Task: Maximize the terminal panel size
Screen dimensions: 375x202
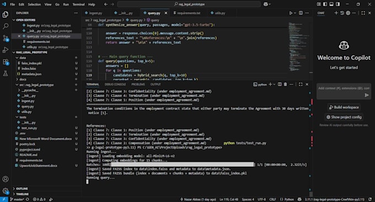Action: pyautogui.click(x=301, y=84)
